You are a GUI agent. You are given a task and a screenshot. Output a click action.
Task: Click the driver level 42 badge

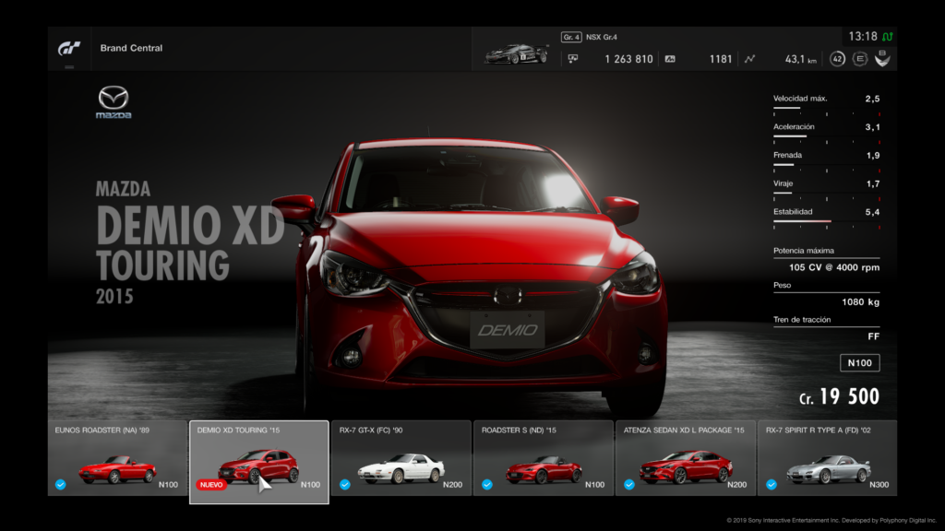click(837, 59)
